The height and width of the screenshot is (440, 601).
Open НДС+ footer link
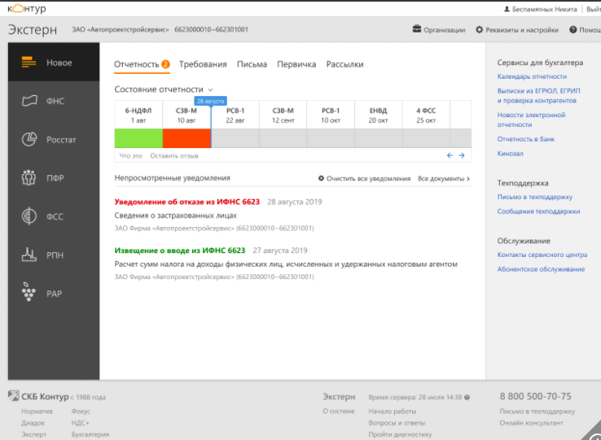(80, 423)
